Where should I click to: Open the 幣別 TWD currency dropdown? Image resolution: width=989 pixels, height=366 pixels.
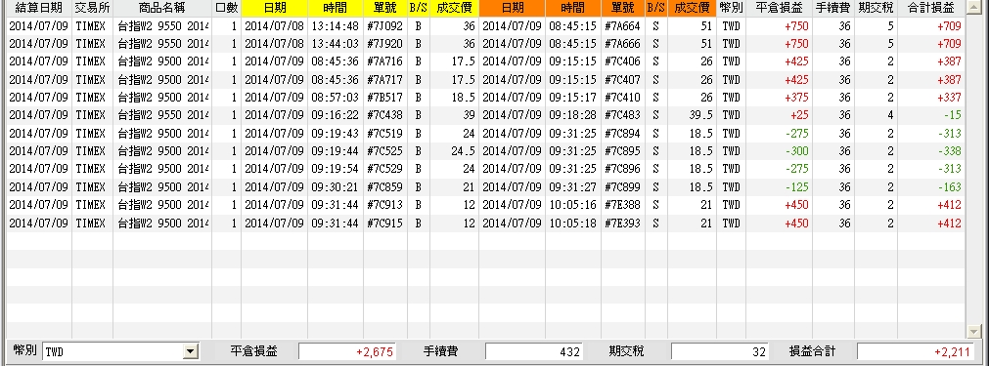click(191, 351)
